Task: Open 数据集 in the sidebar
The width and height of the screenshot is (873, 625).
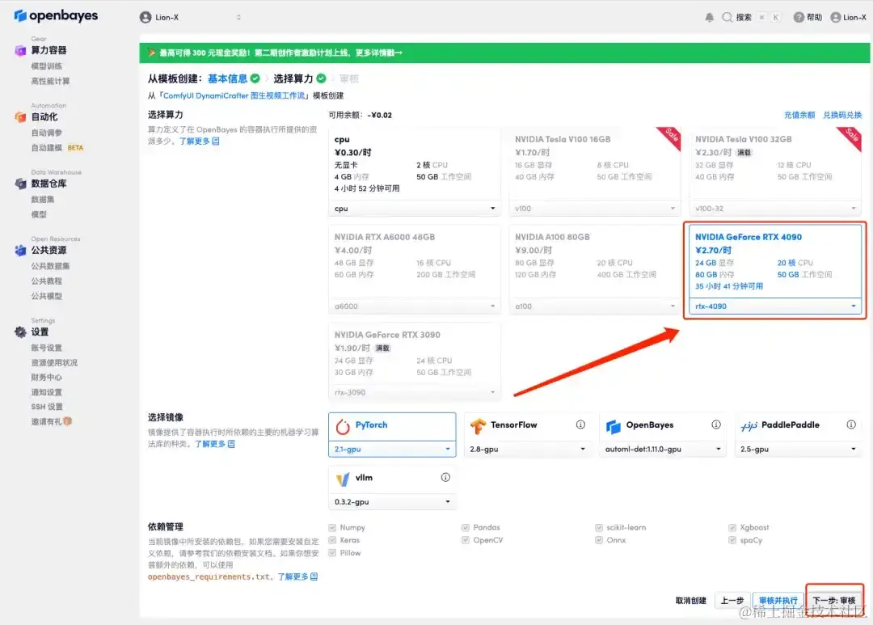Action: coord(43,200)
